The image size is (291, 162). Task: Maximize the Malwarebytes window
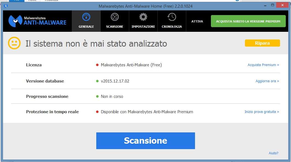(x=272, y=5)
